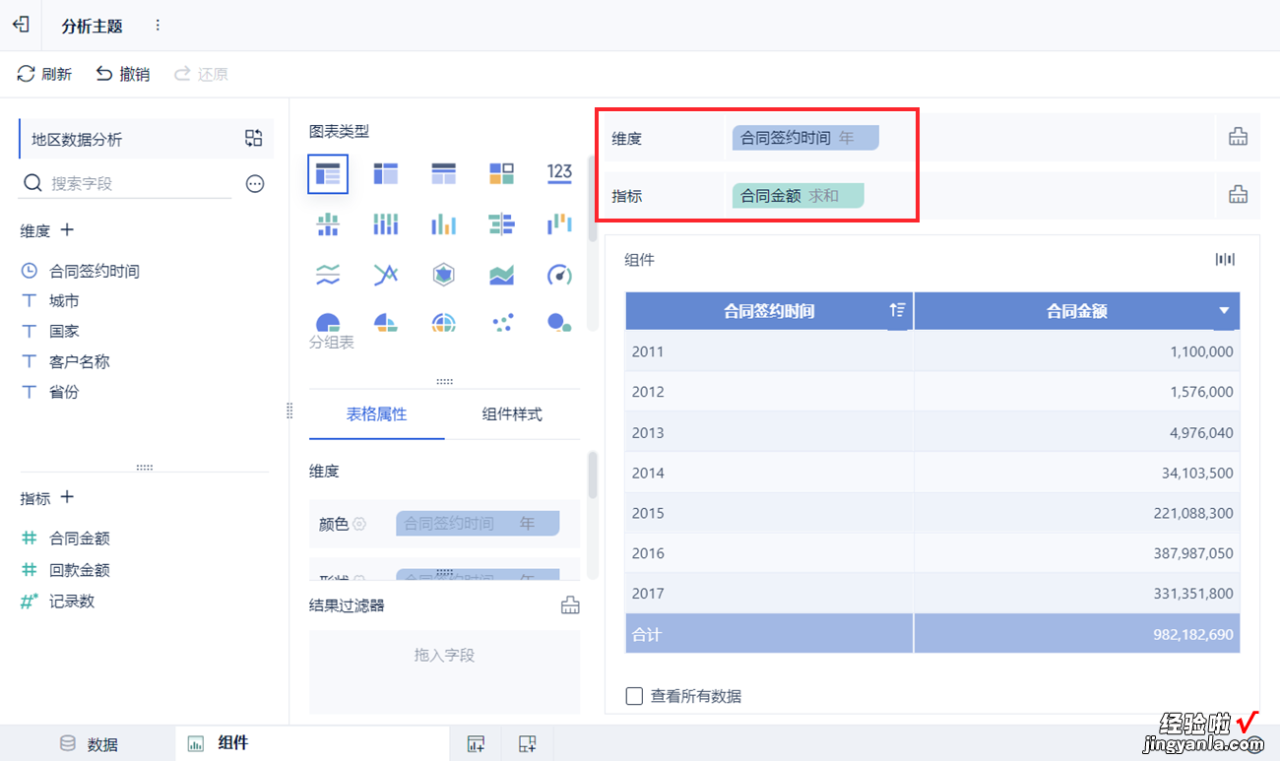Switch to the 数据 bottom tab
This screenshot has height=761, width=1280.
[90, 744]
